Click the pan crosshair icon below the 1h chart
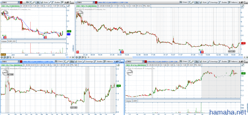 point(77,57)
